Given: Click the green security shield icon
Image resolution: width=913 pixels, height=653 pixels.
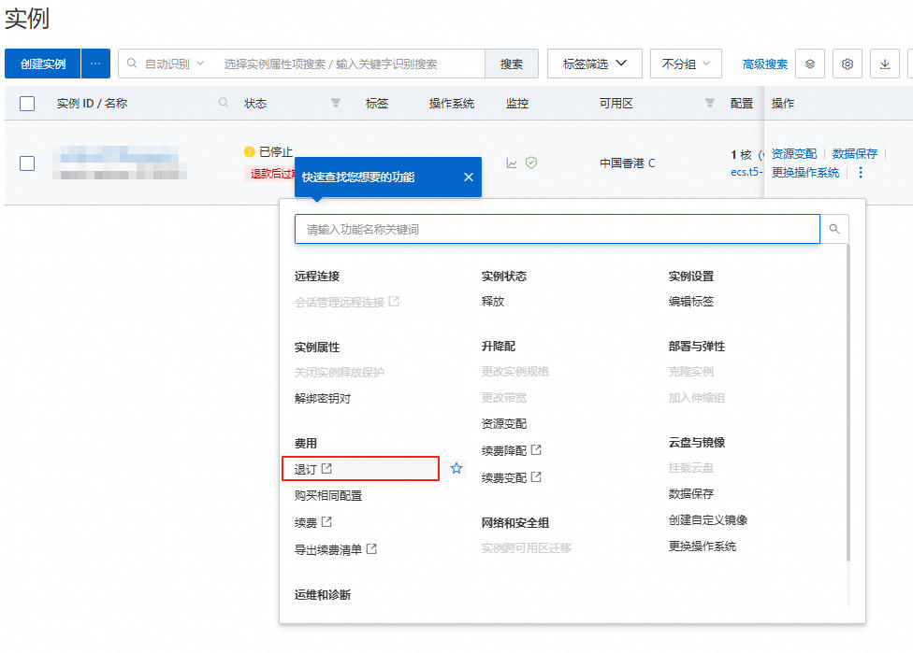Looking at the screenshot, I should point(531,163).
